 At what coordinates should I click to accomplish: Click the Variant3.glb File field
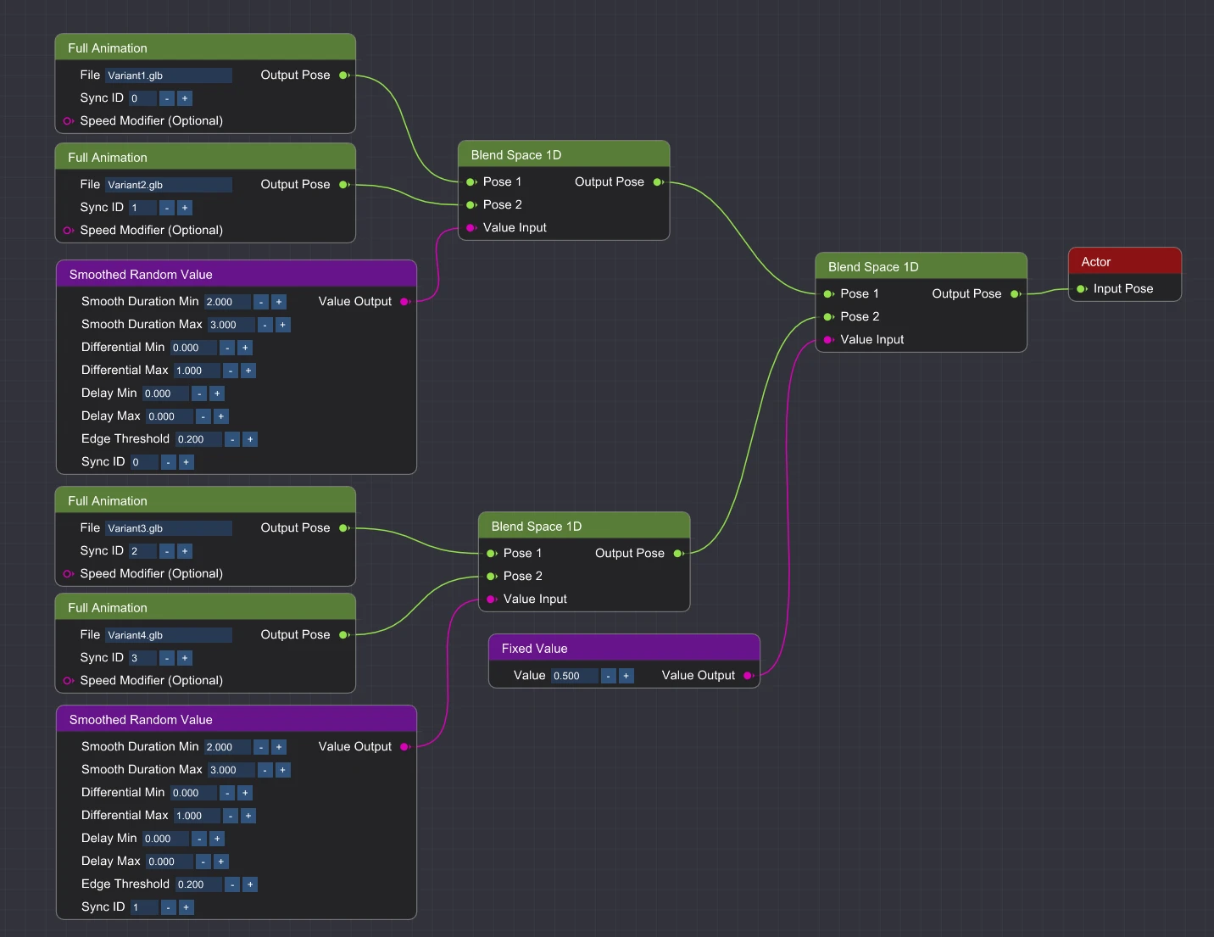[x=168, y=528]
